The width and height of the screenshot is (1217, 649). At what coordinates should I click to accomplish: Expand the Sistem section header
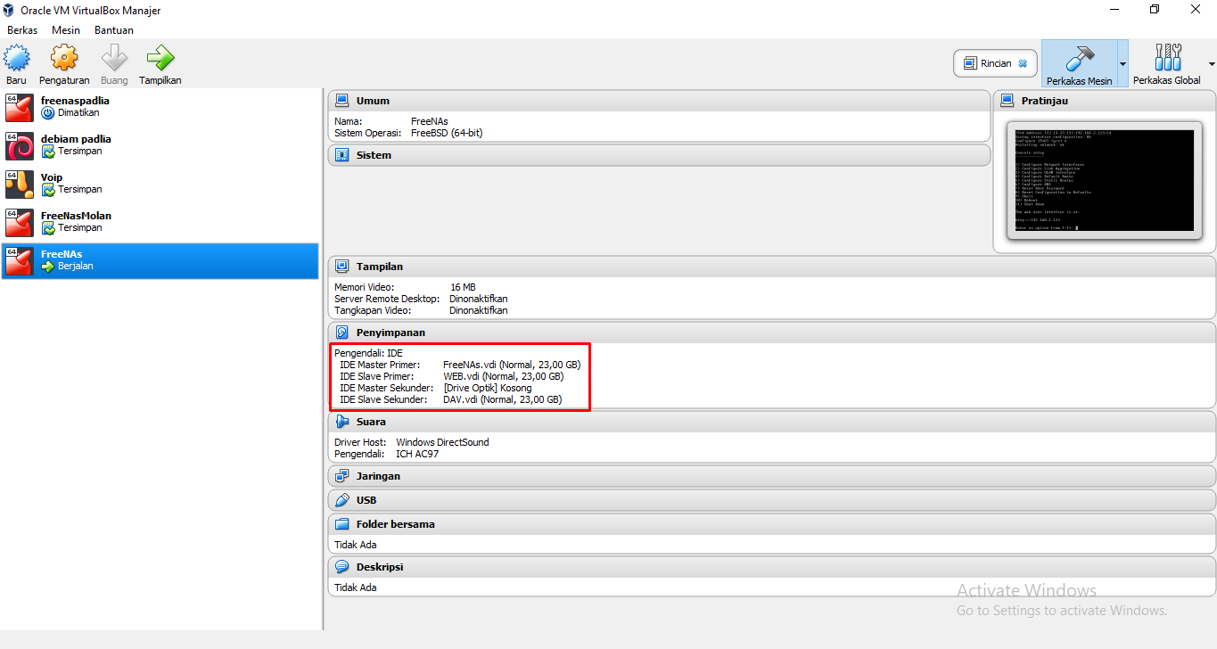[x=660, y=155]
